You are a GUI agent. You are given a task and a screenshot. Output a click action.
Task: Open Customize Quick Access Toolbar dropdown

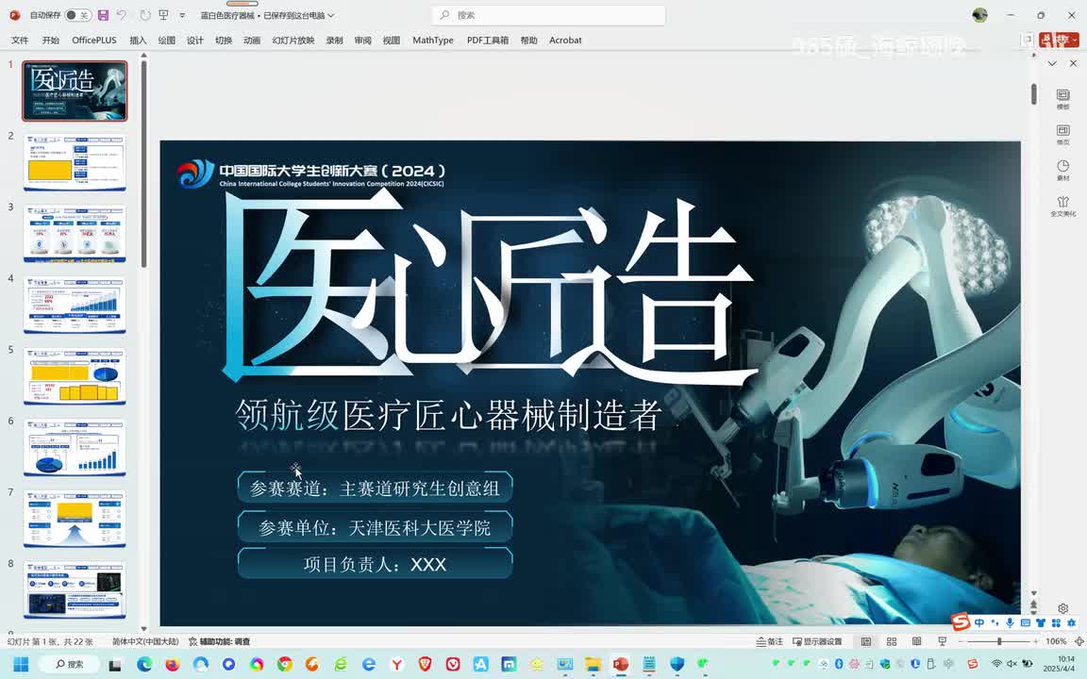pos(182,15)
